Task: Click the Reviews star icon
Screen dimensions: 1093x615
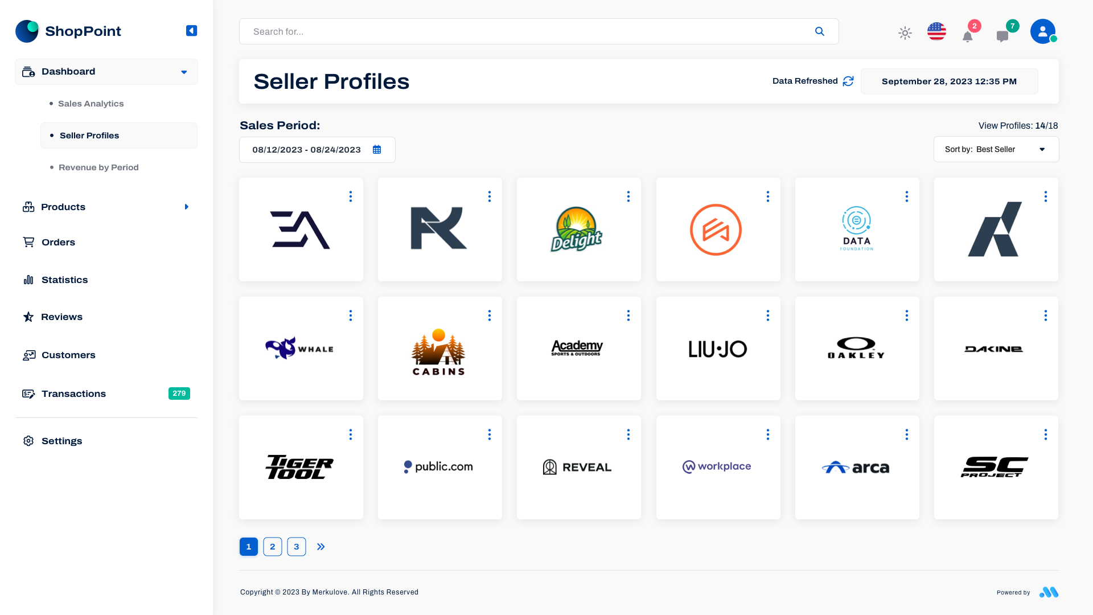Action: click(x=28, y=317)
